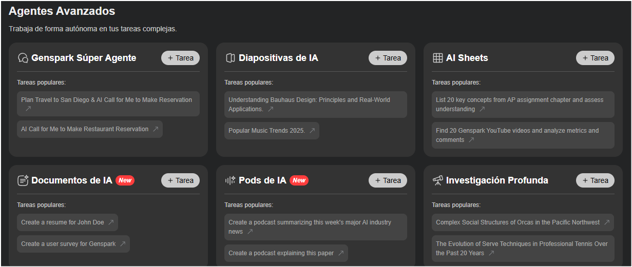Click arrow icon after podcast summarizing AI industry news
The image size is (632, 267).
250,232
